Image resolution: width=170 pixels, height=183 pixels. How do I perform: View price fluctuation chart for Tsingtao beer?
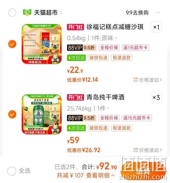point(148,150)
